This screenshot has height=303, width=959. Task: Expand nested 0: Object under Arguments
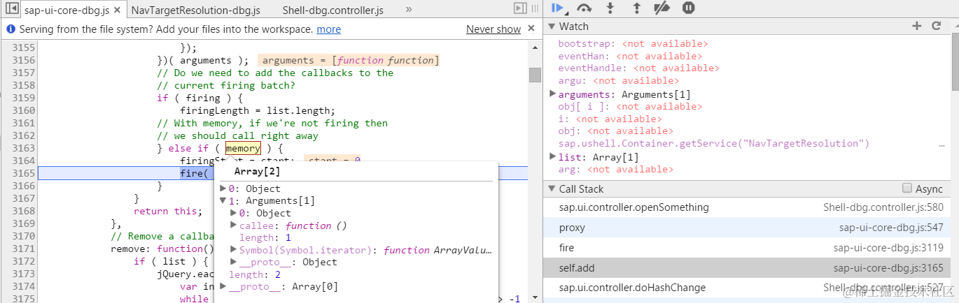coord(234,213)
